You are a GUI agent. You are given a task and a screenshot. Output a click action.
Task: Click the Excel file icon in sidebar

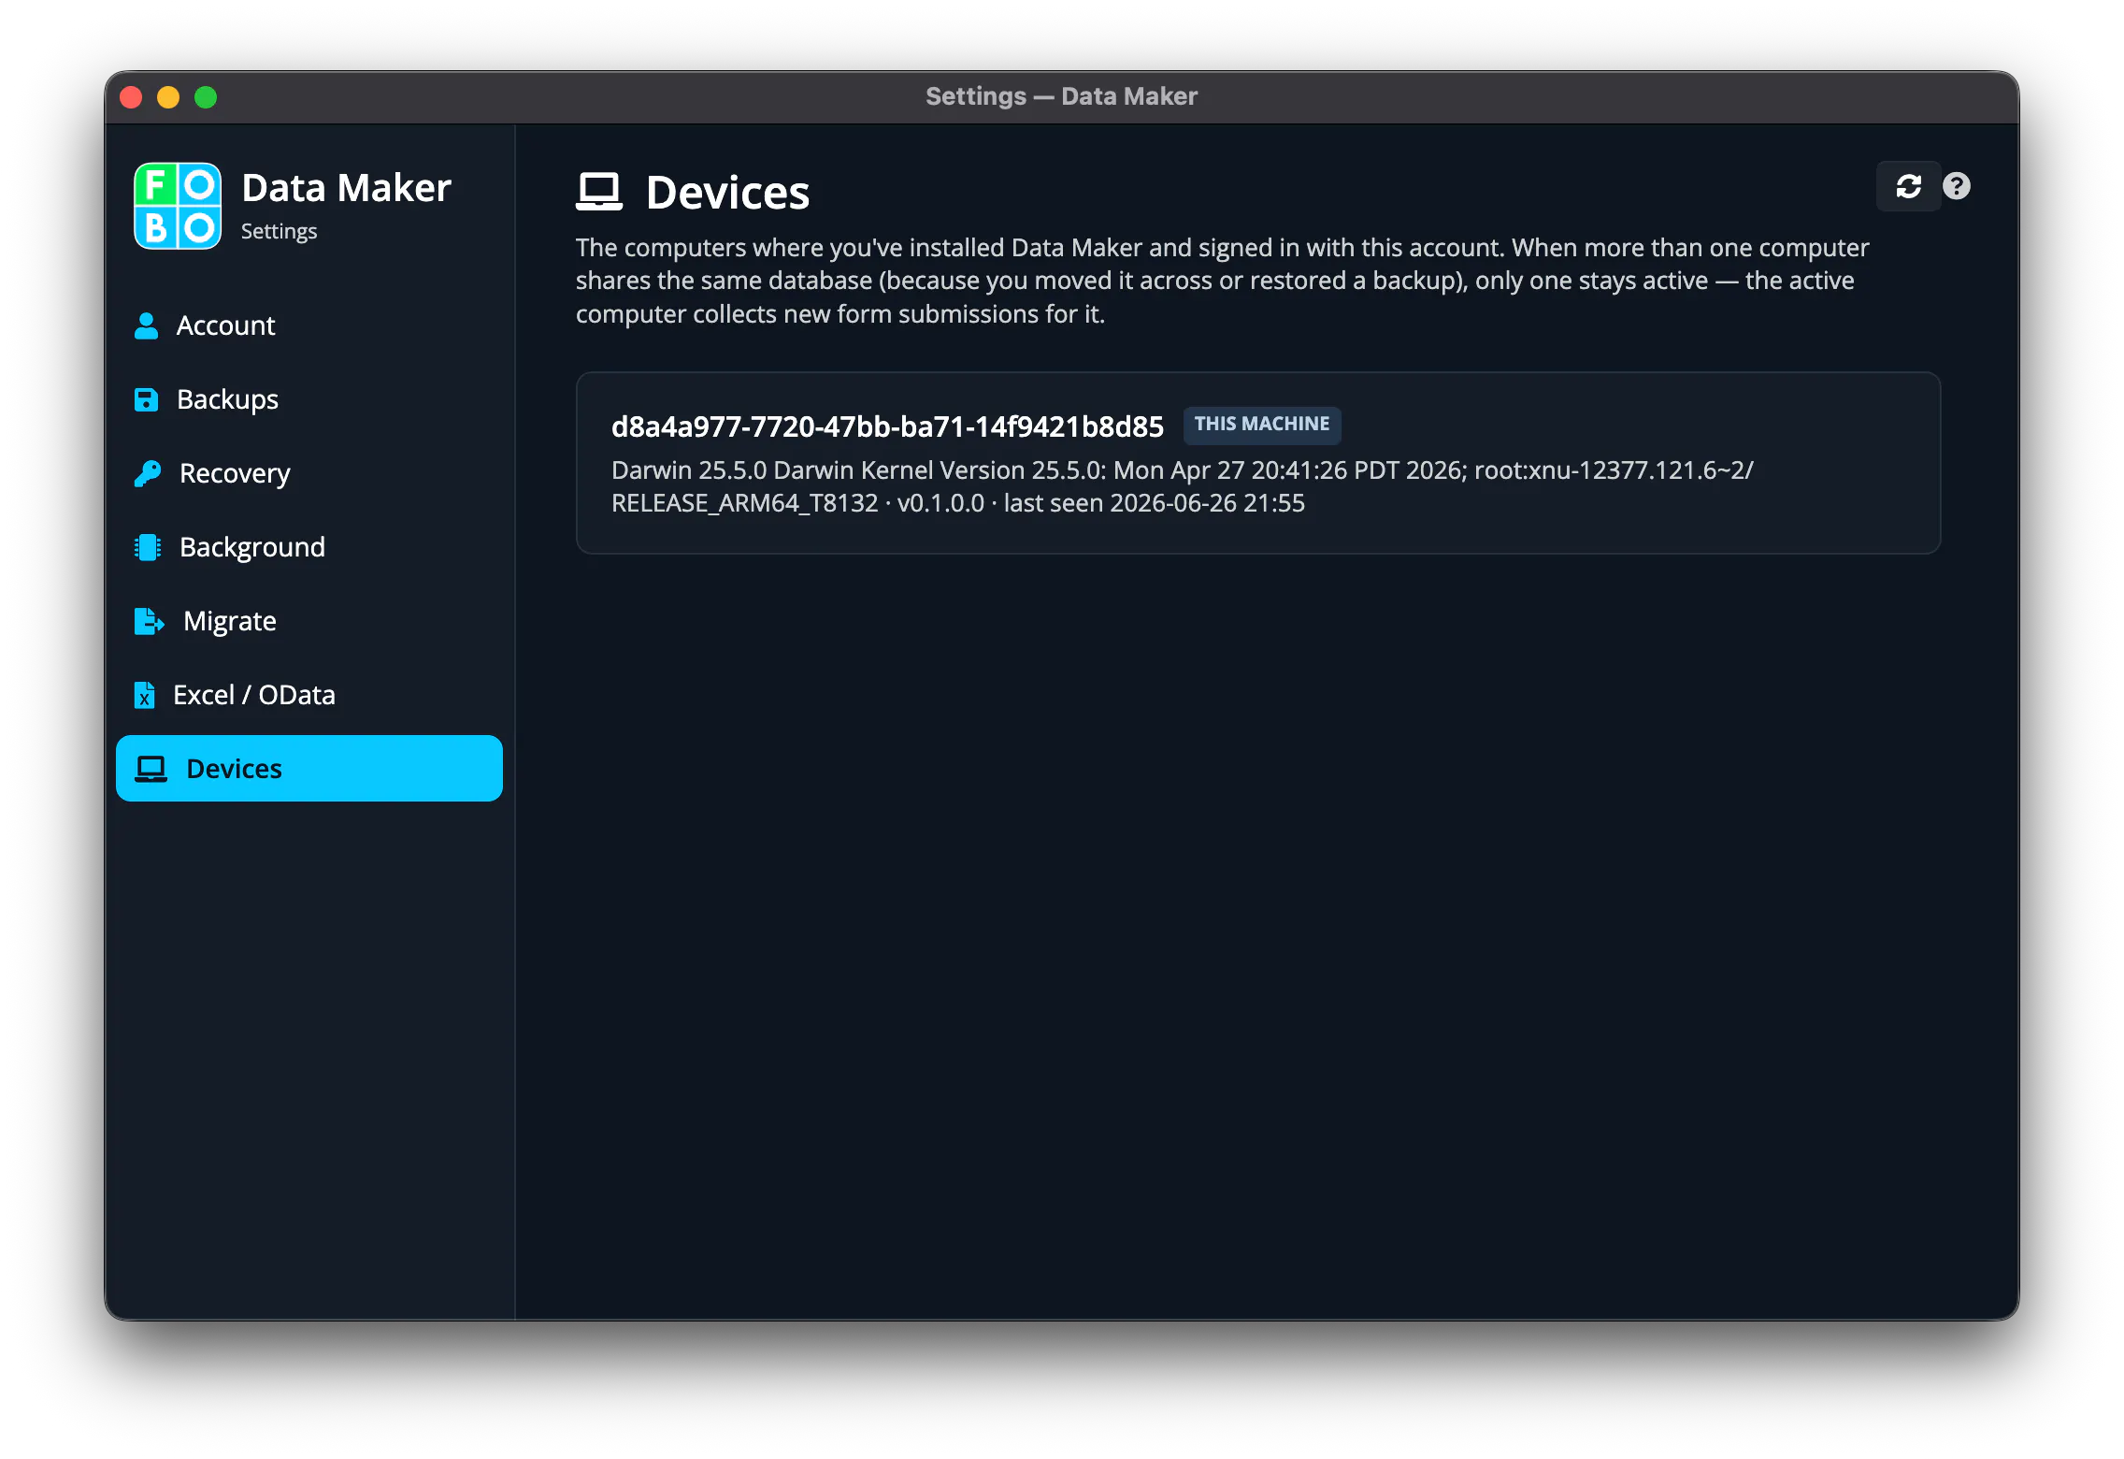click(x=145, y=695)
